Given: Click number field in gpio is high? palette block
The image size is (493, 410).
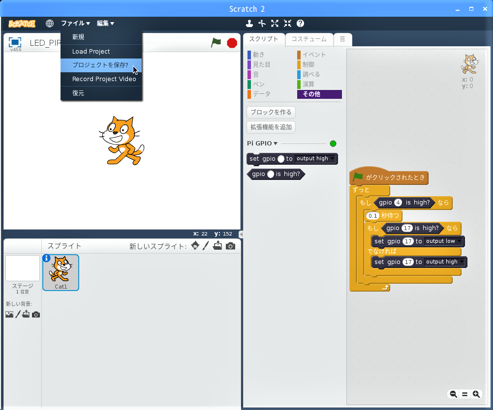Looking at the screenshot, I should tap(271, 174).
